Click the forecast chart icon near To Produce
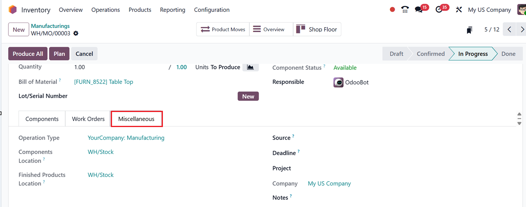Screen dimensions: 526x207 [x=250, y=67]
